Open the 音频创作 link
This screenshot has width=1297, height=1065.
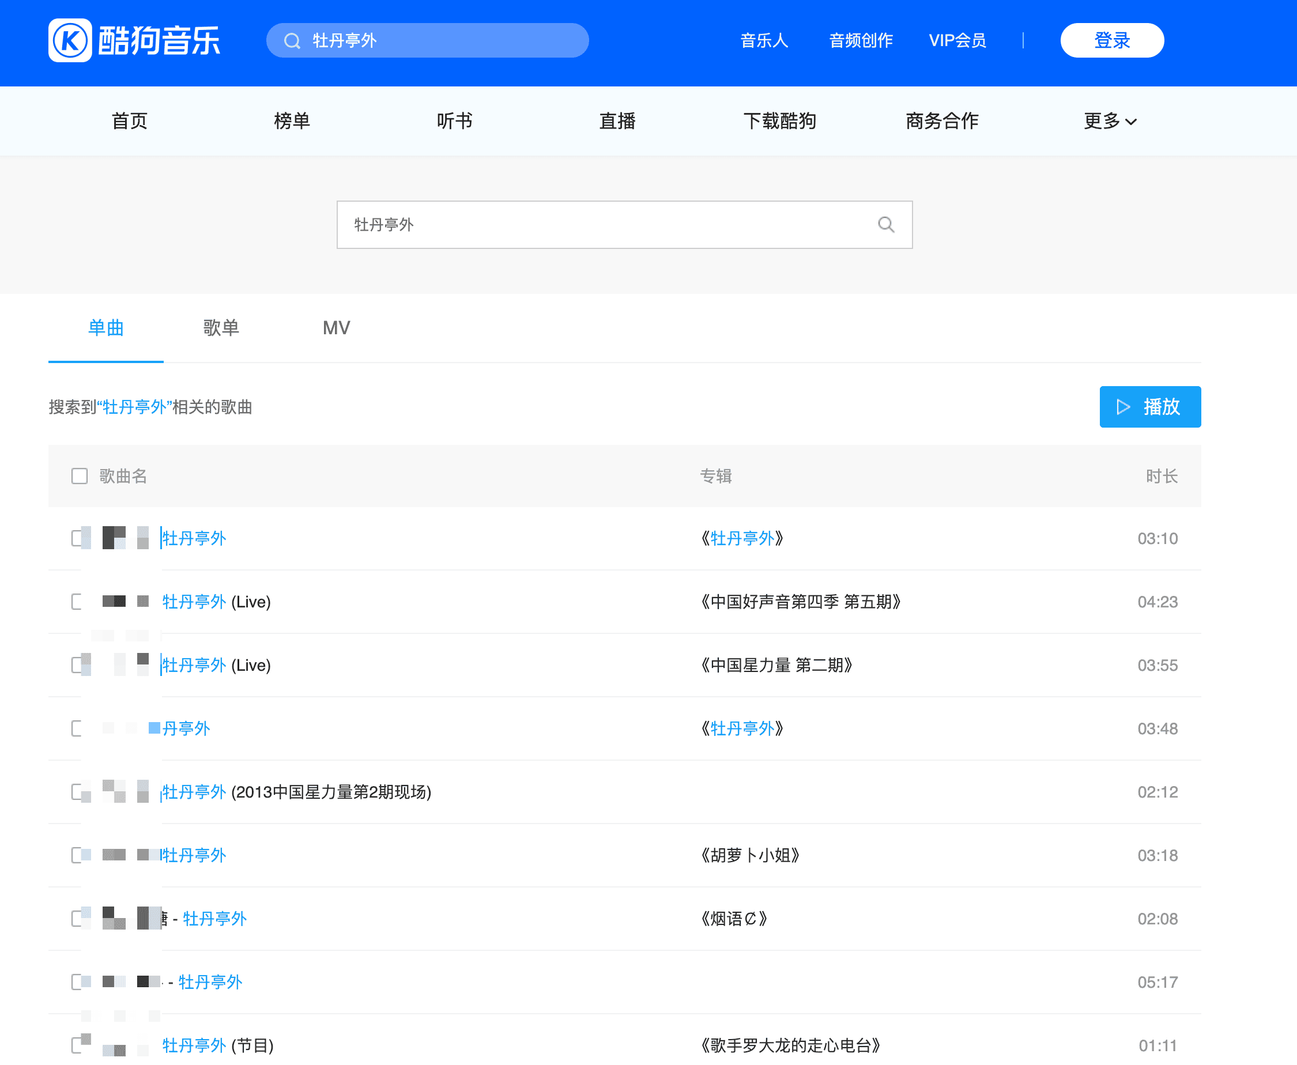coord(861,40)
